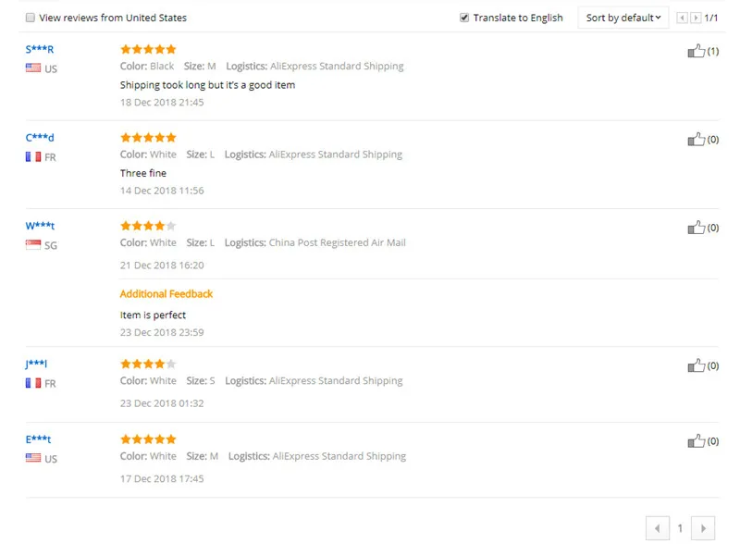The width and height of the screenshot is (740, 556).
Task: Open reviewer J***l's profile link
Action: (36, 364)
